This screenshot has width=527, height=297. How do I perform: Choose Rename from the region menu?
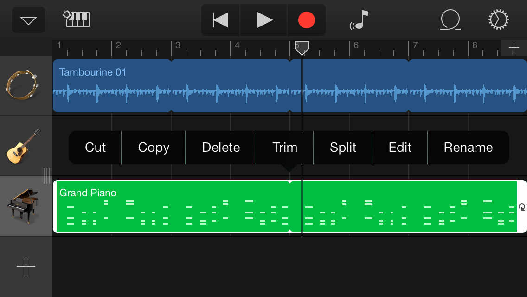click(468, 147)
